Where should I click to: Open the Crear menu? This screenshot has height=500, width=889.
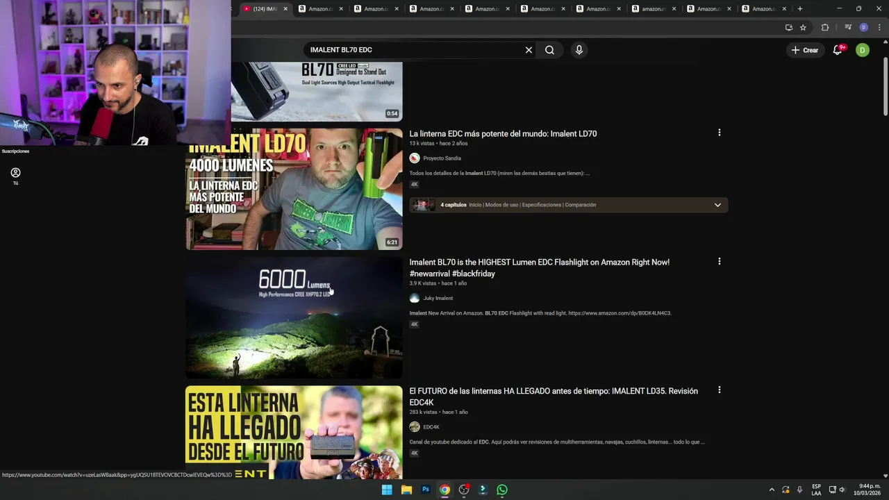tap(805, 50)
